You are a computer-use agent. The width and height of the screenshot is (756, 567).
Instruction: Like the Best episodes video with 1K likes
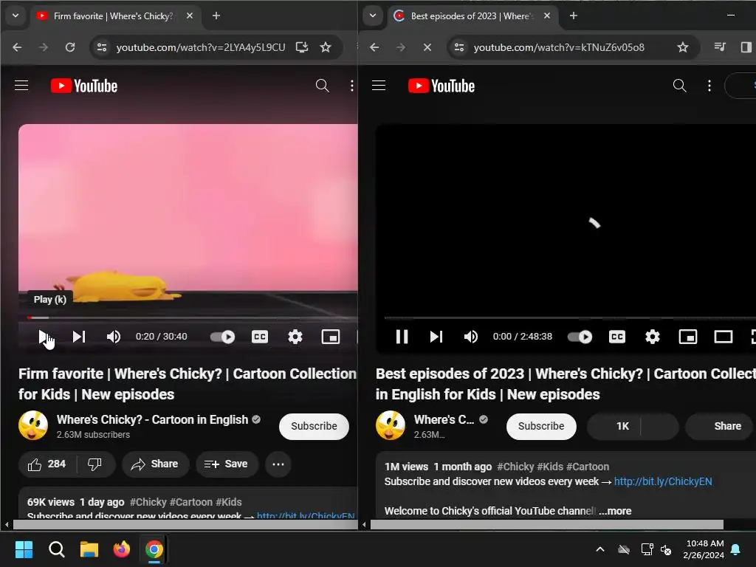coord(614,426)
